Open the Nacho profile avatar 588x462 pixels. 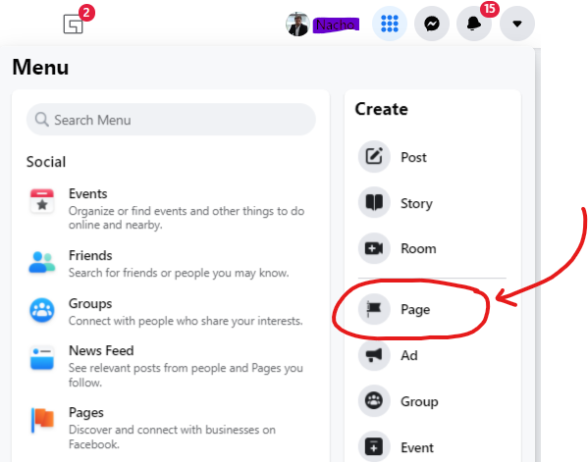click(297, 24)
